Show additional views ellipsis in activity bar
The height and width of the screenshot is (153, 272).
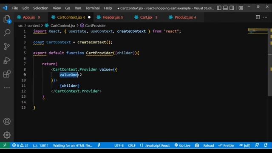[x=7, y=88]
